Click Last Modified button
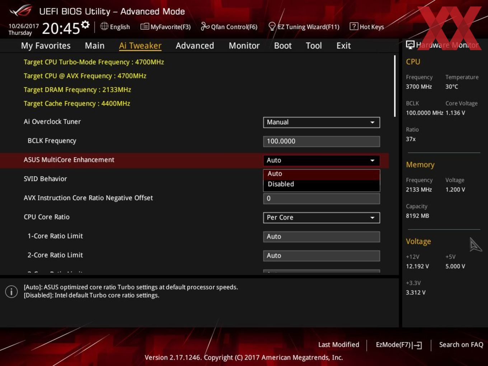This screenshot has height=366, width=488. 339,345
